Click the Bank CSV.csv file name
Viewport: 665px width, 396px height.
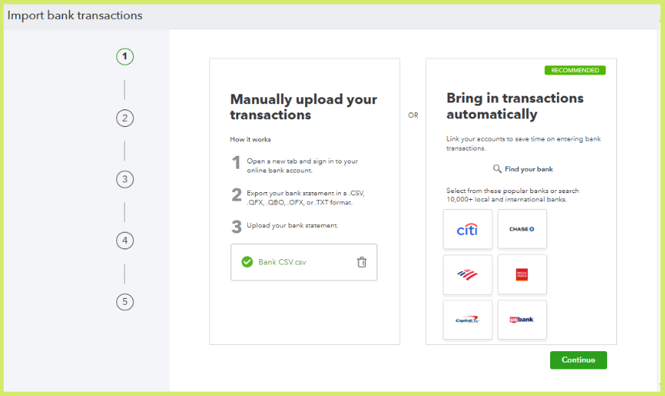(282, 262)
